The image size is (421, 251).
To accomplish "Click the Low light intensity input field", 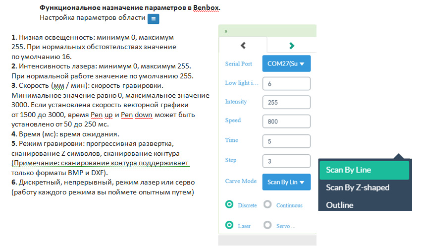I will 286,84.
